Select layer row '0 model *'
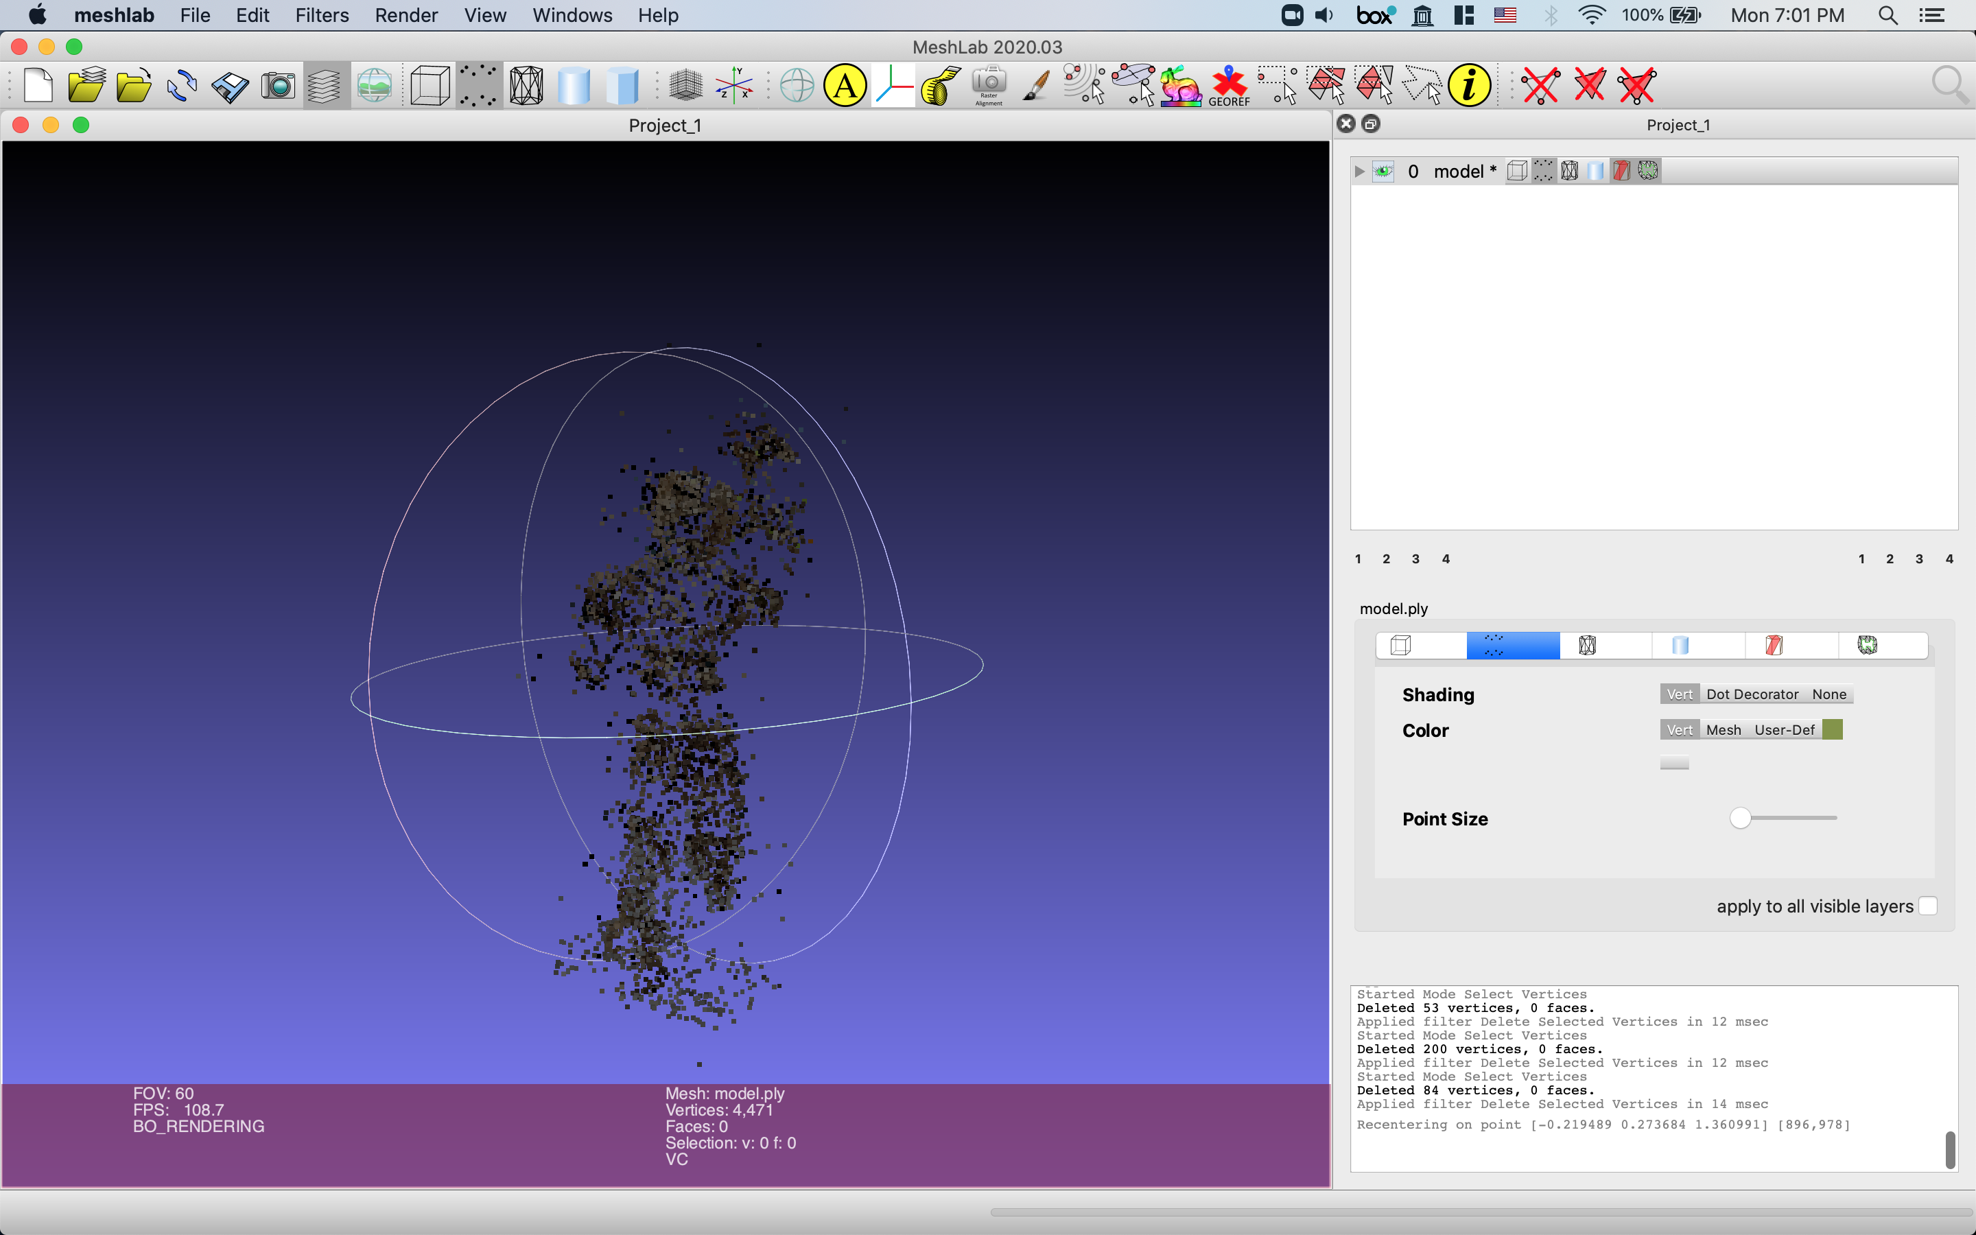 coord(1654,172)
